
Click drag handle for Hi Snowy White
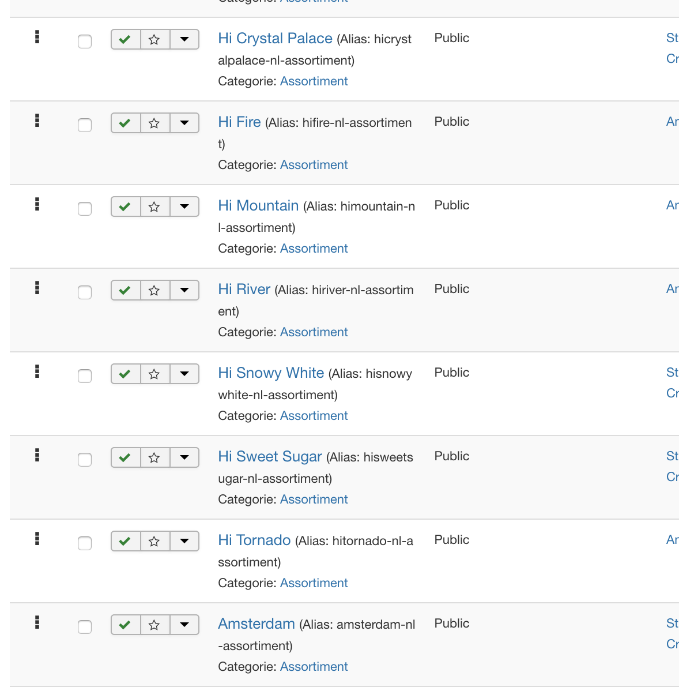pyautogui.click(x=37, y=371)
